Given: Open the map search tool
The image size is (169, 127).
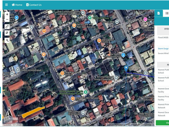Looking at the screenshot, I should click(7, 40).
